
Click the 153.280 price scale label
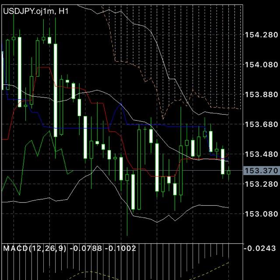(261, 184)
